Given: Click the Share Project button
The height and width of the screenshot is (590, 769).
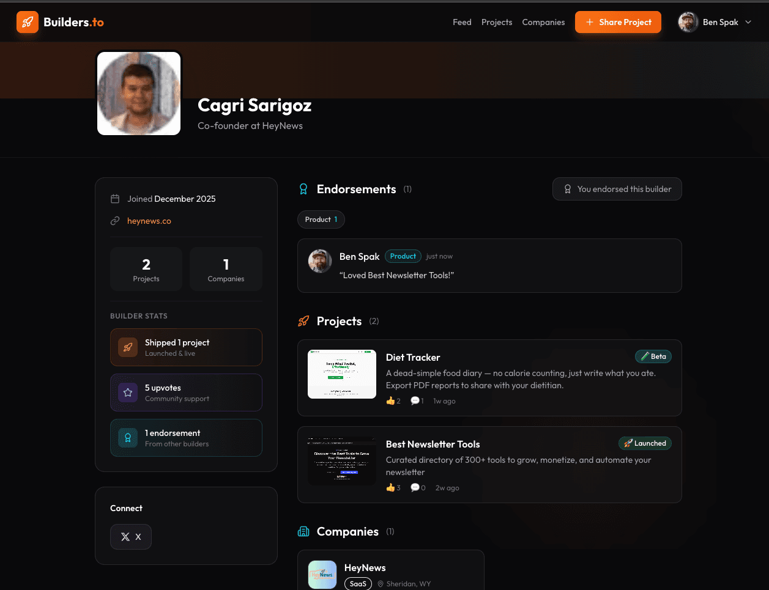Looking at the screenshot, I should click(618, 22).
